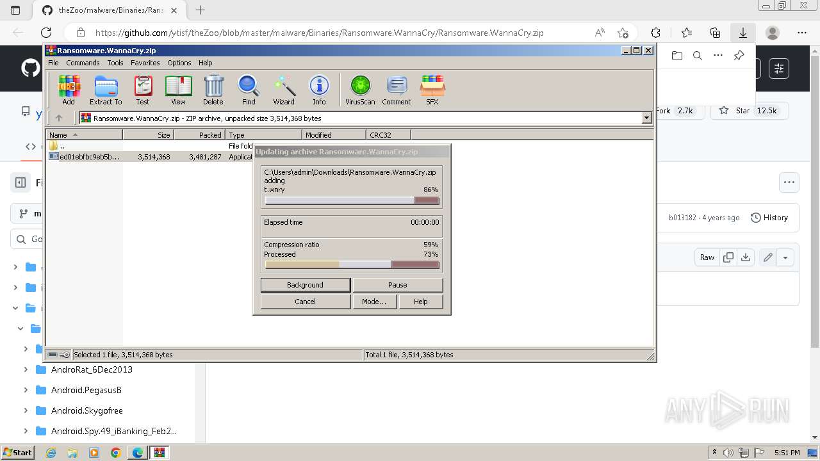Search downloads in Edge flyout
Viewport: 820px width, 461px height.
pos(698,56)
